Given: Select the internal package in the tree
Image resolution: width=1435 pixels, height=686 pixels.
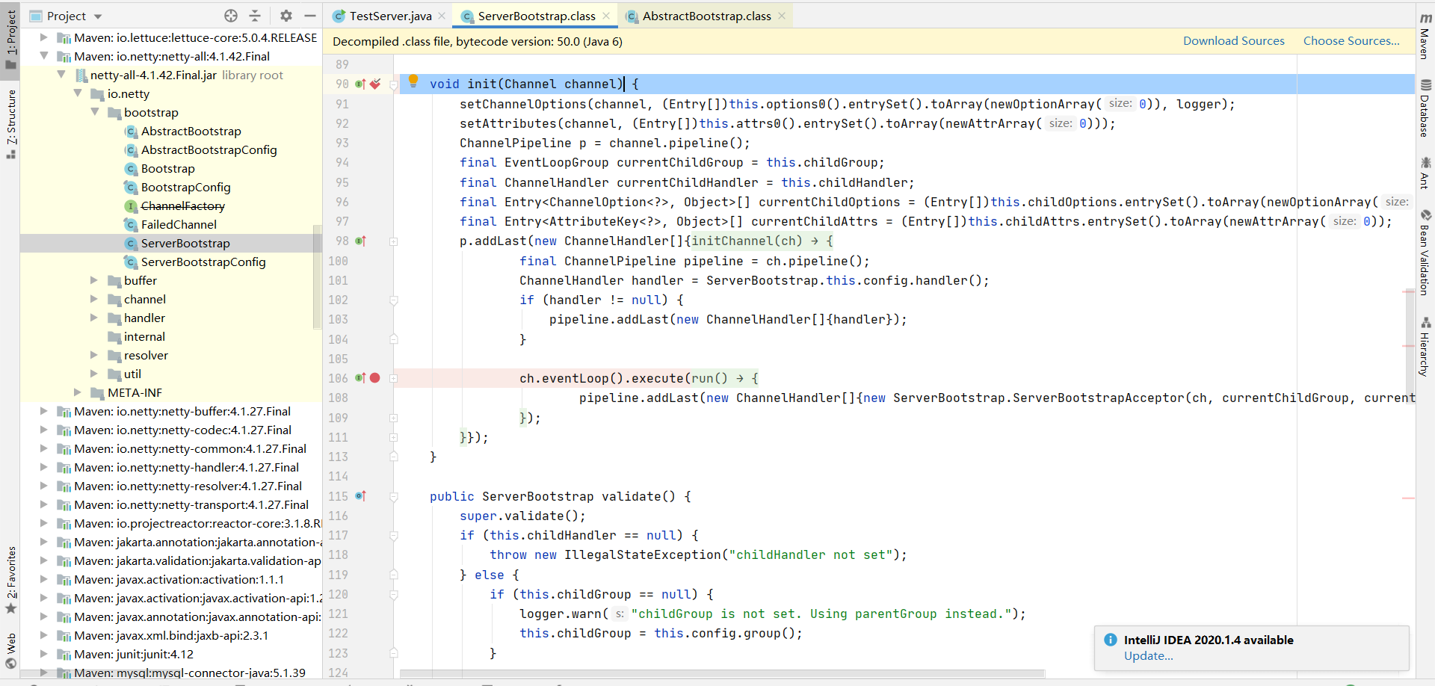Looking at the screenshot, I should (144, 336).
